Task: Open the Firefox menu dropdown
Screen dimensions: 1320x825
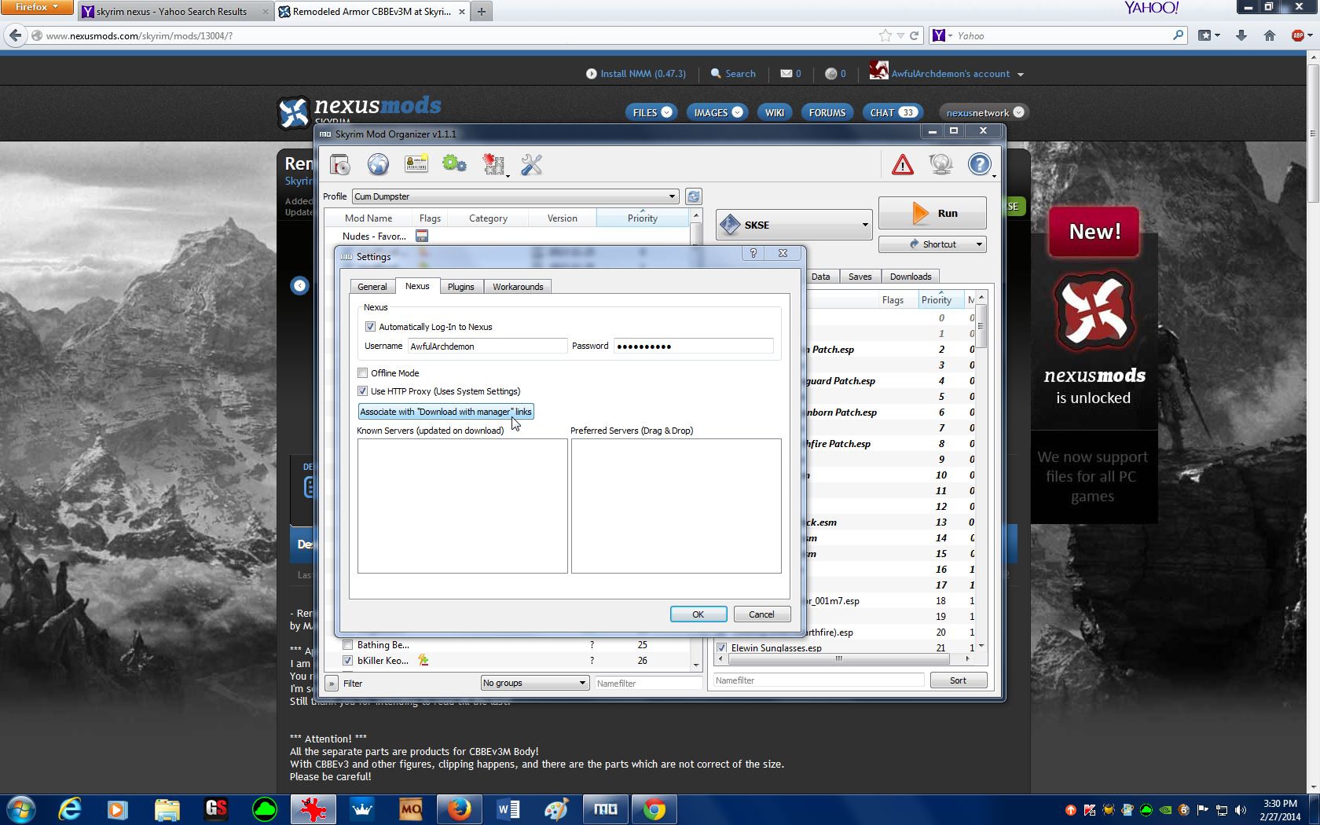Action: (37, 7)
